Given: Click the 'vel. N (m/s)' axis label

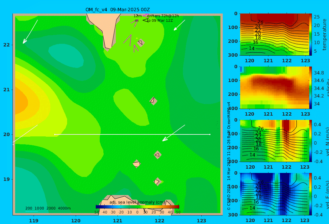Looking at the screenshot, I should click(x=327, y=141).
